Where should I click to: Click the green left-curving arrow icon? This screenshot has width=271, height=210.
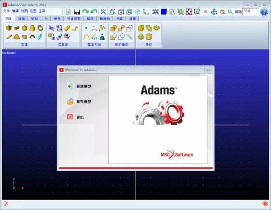(93, 12)
